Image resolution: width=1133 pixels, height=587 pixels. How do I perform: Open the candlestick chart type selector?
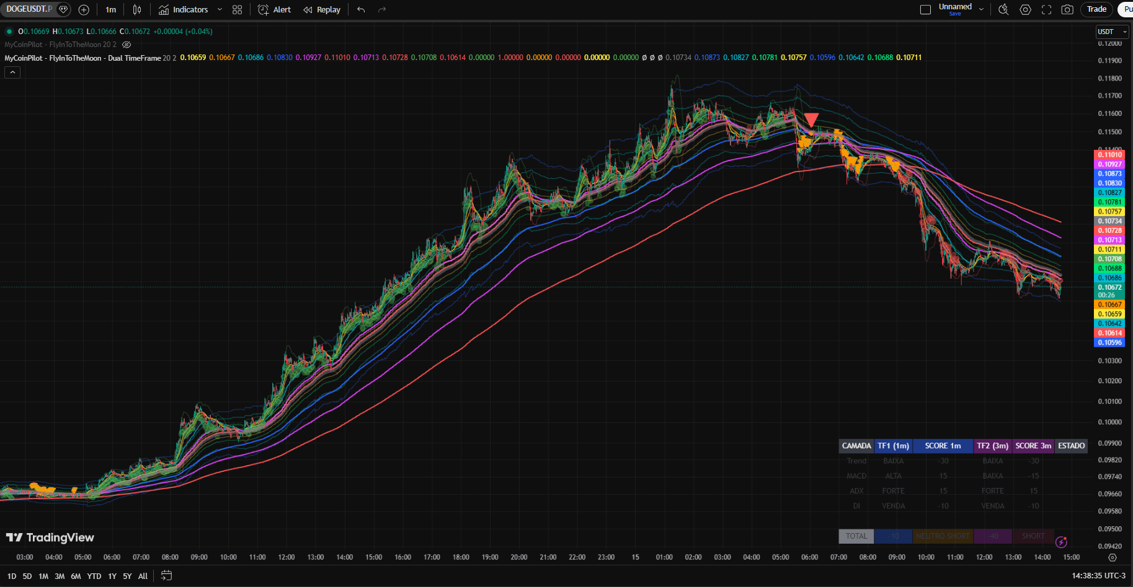pyautogui.click(x=137, y=10)
